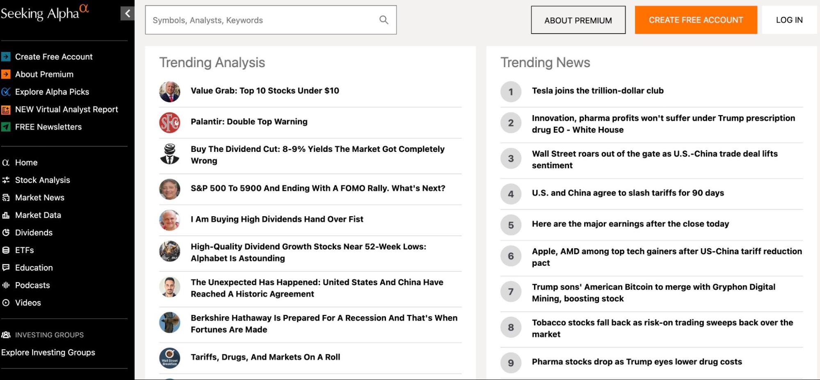The image size is (820, 380).
Task: Open 'Buy The Dividend Cut' article
Action: click(x=317, y=155)
